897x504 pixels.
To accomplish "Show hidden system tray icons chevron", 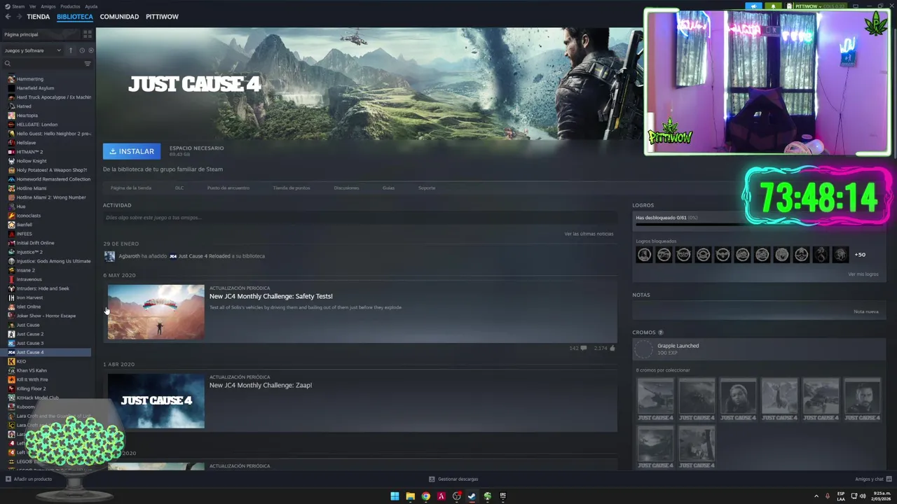I will click(816, 496).
